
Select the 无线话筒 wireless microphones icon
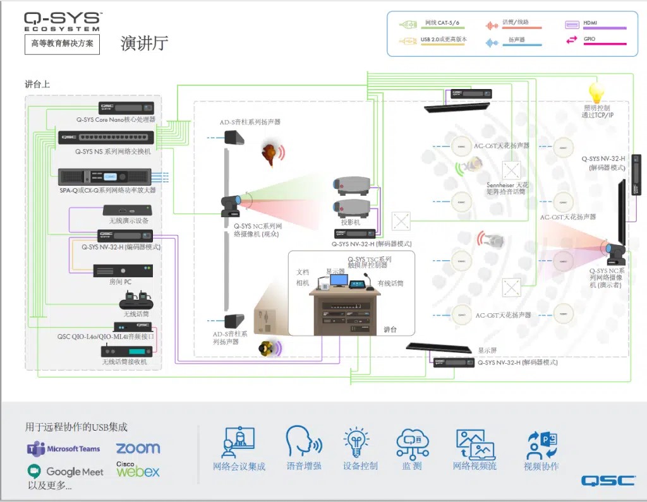pos(136,300)
